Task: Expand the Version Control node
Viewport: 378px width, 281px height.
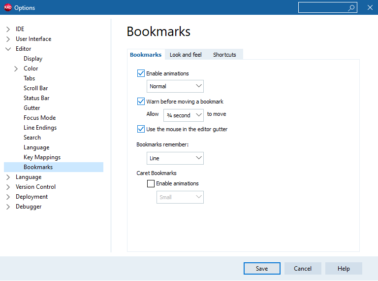Action: coord(8,187)
